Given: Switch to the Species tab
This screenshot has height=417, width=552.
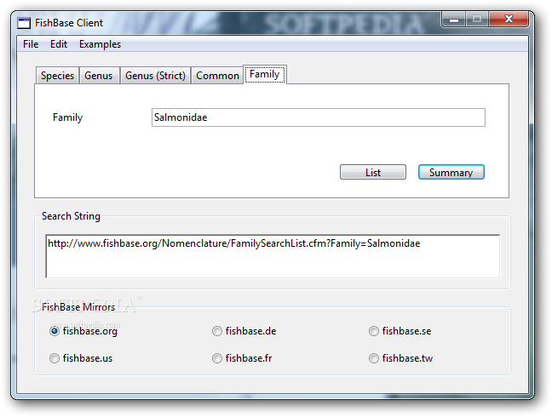Looking at the screenshot, I should [x=57, y=76].
